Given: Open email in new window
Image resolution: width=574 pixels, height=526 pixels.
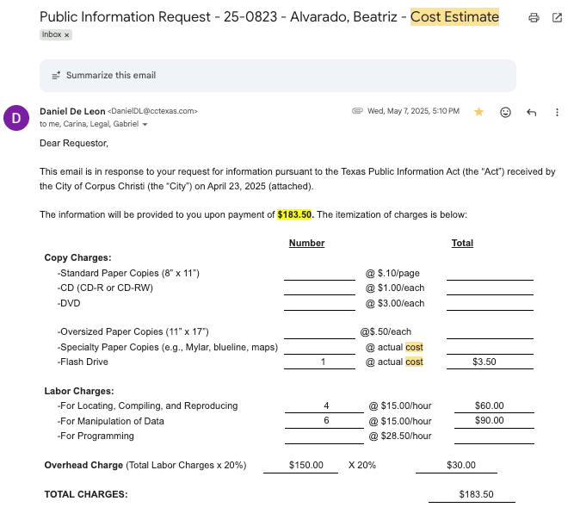Looking at the screenshot, I should (557, 17).
